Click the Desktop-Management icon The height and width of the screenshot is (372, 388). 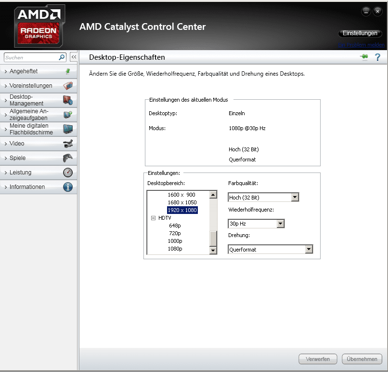coord(68,100)
